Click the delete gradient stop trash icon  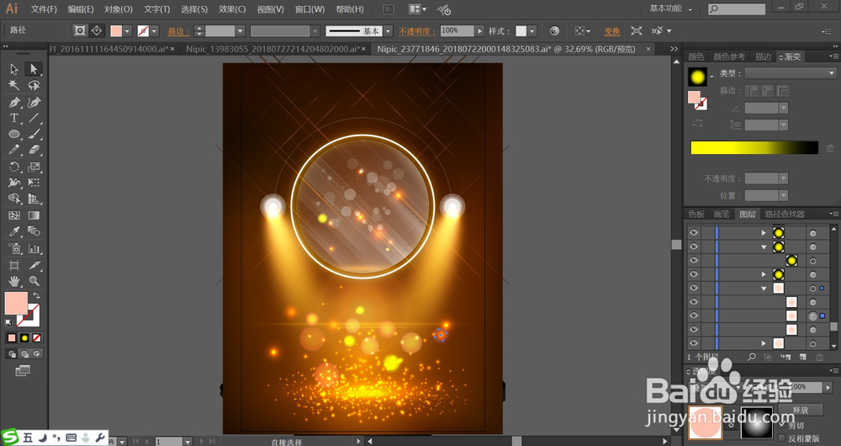[x=830, y=148]
